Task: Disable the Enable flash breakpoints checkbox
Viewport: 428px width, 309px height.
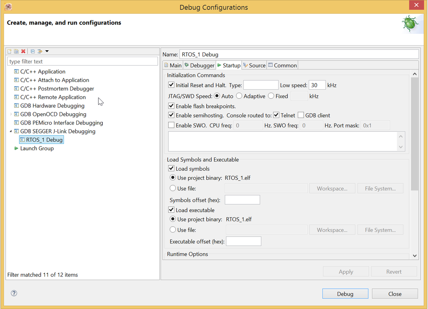Action: pyautogui.click(x=171, y=106)
